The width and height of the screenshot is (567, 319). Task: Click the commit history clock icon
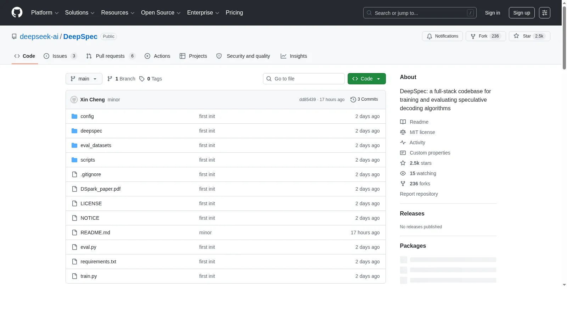point(353,100)
